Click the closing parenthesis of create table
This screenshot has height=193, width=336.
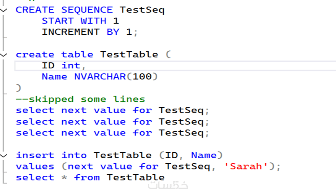[18, 88]
